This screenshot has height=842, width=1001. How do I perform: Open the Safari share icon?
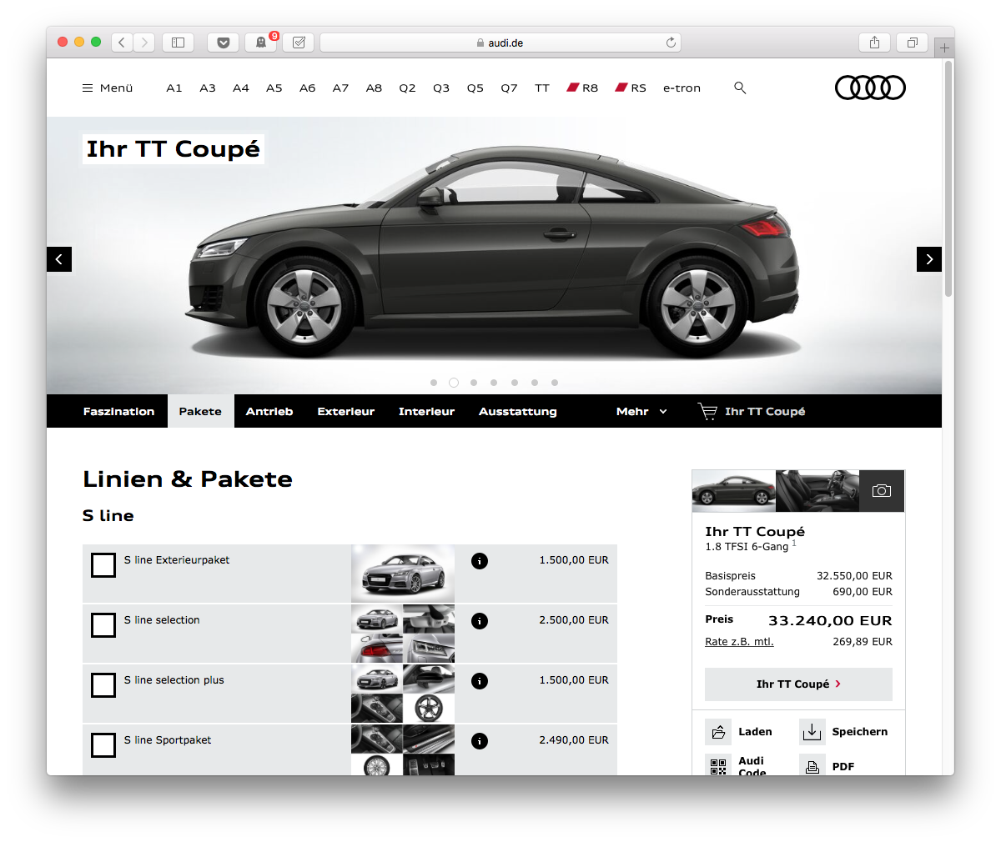pos(874,43)
